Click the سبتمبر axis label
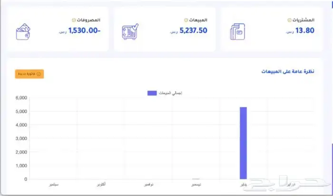Screen dimensions: 333x196 [x=53, y=185]
